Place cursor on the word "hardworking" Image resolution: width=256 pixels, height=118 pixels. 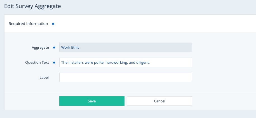[x=116, y=63]
